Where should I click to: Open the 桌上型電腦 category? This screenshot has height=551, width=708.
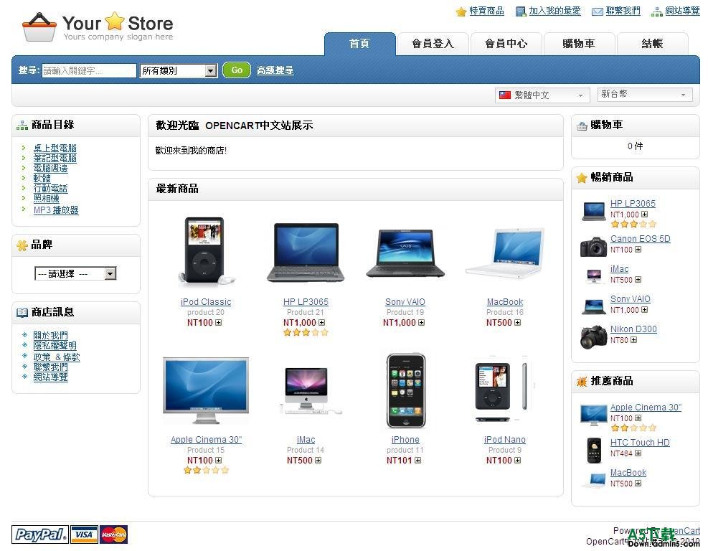tap(55, 148)
